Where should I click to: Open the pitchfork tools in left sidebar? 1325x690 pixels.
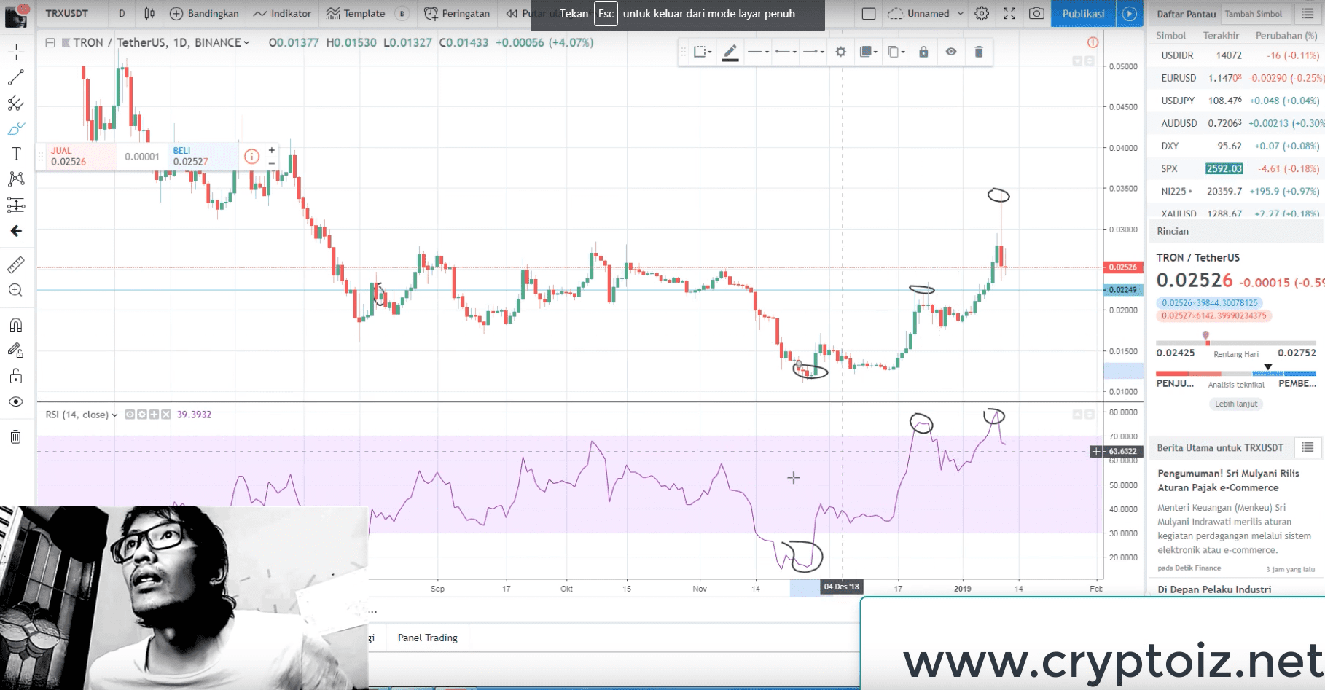pyautogui.click(x=16, y=103)
